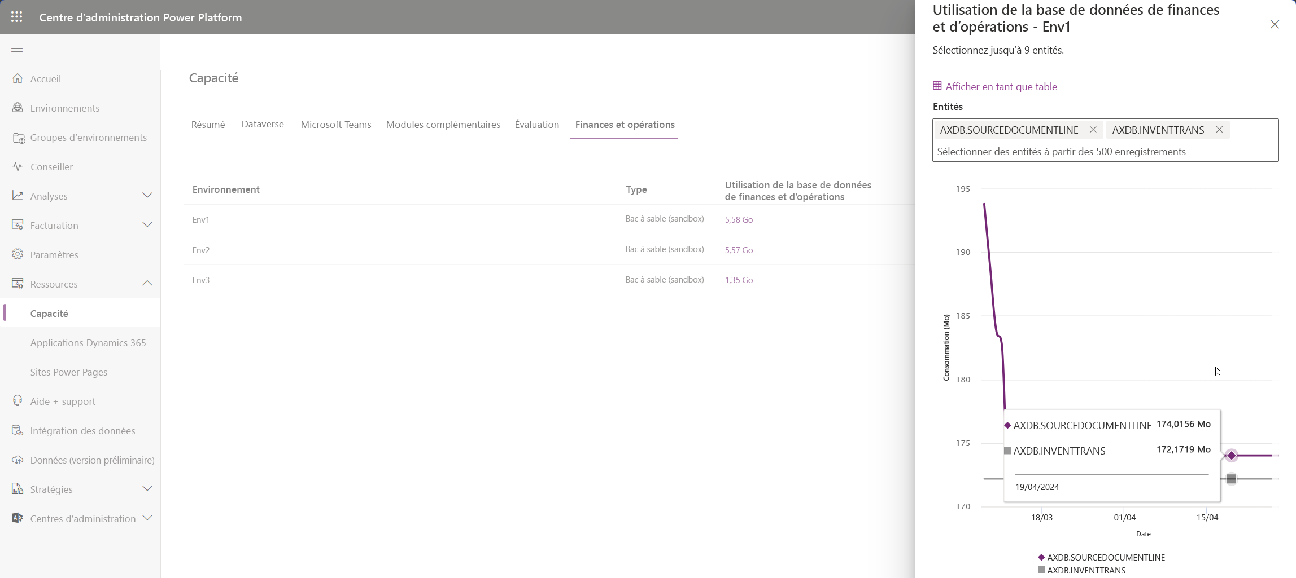1296x578 pixels.
Task: Click the Accueil home icon
Action: coord(18,78)
